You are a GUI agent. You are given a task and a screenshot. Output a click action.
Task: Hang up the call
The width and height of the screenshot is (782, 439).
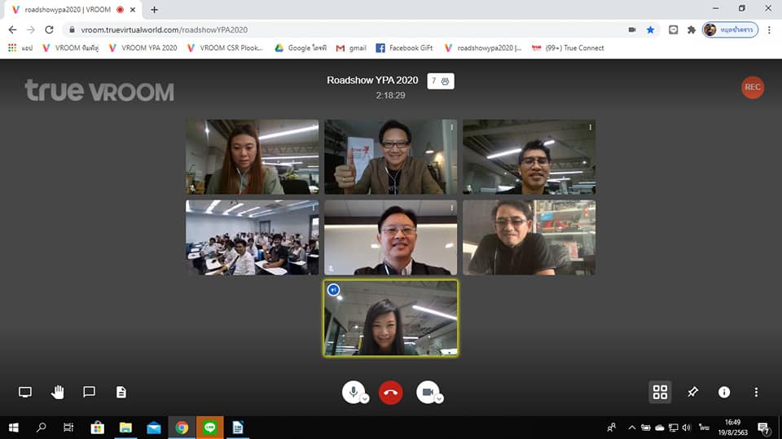[x=391, y=393]
